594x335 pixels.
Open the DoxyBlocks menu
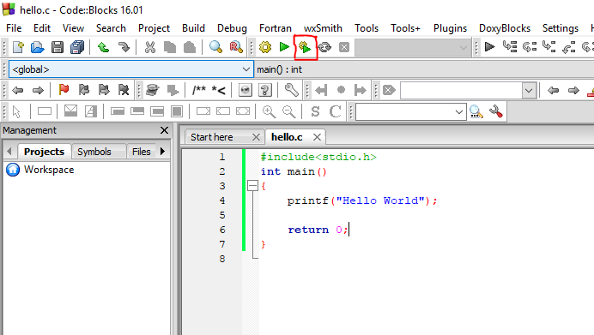(505, 28)
